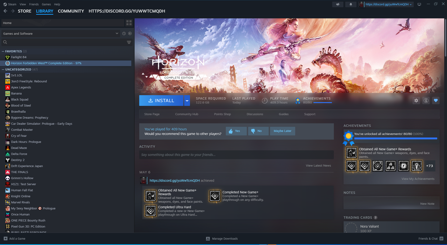This screenshot has width=447, height=245.
Task: Open account name dropdown in title bar
Action: [x=389, y=4]
